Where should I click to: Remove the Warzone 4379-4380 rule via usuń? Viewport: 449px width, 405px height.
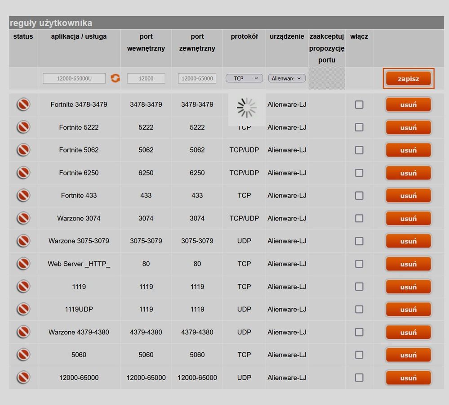408,332
